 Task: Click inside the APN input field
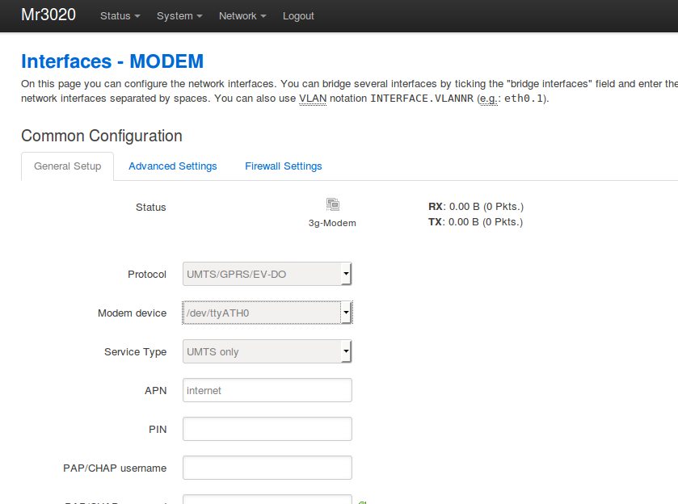[x=267, y=390]
